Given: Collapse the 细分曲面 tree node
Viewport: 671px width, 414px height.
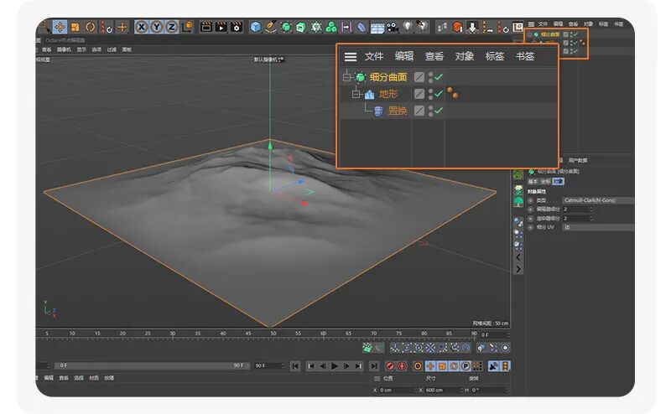Looking at the screenshot, I should coord(347,77).
